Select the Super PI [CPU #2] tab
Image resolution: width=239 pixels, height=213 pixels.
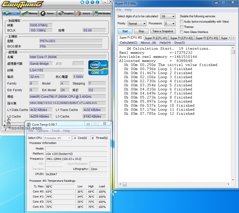click(181, 38)
